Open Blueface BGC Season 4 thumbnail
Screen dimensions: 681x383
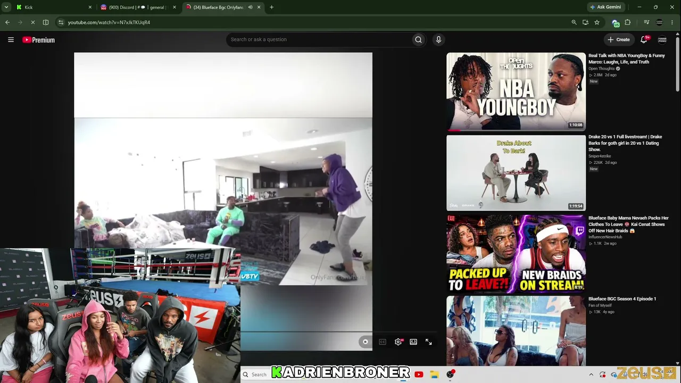click(x=516, y=331)
